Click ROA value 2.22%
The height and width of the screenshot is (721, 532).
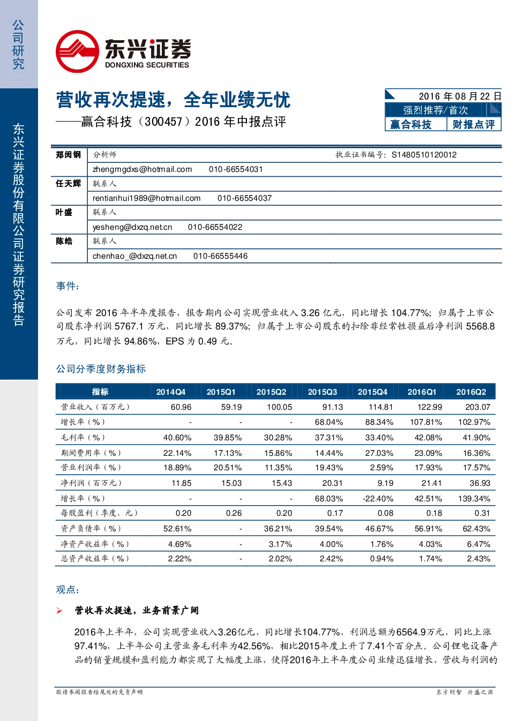click(x=179, y=559)
